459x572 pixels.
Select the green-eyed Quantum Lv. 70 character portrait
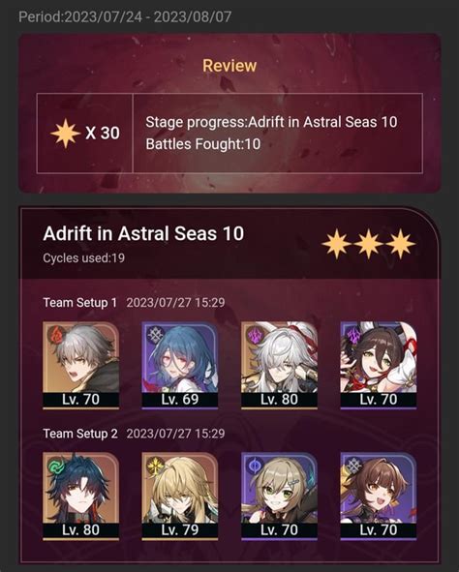point(279,497)
